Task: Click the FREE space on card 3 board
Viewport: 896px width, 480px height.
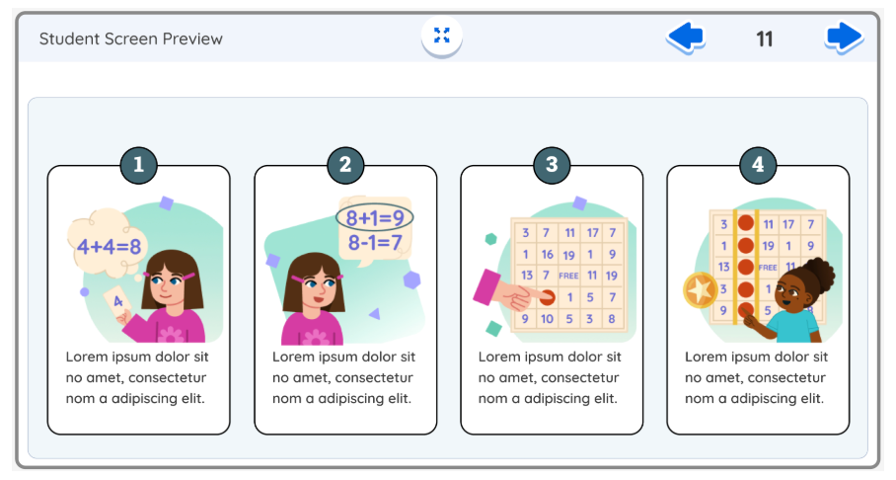Action: coord(568,276)
